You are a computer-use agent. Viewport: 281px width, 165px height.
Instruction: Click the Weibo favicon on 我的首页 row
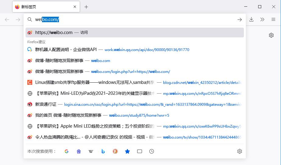click(30, 115)
